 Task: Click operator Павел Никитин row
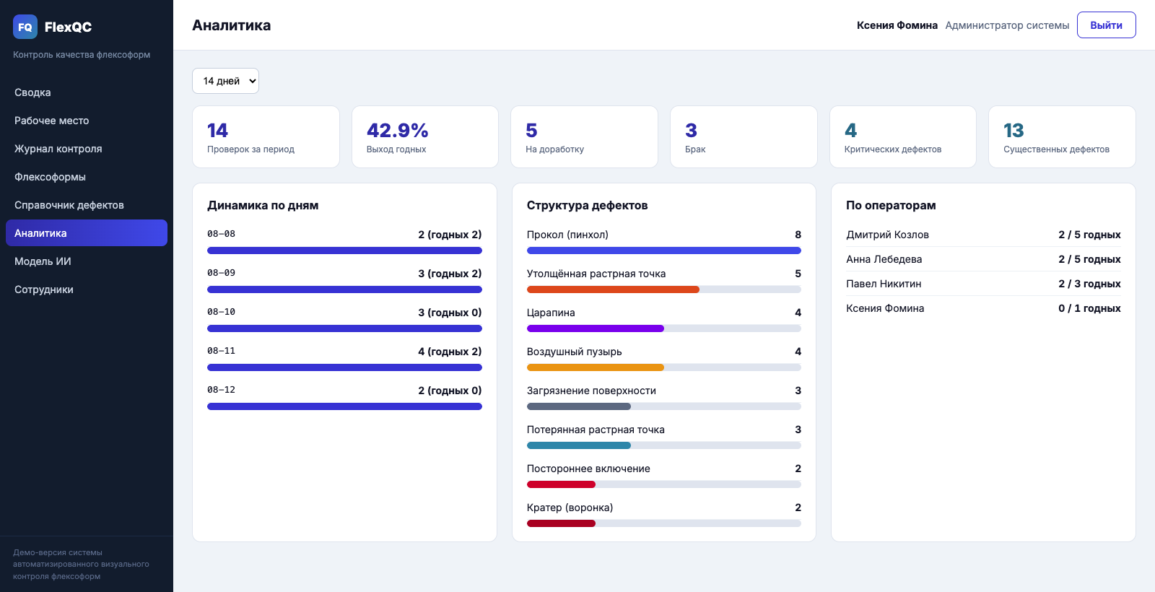point(983,284)
